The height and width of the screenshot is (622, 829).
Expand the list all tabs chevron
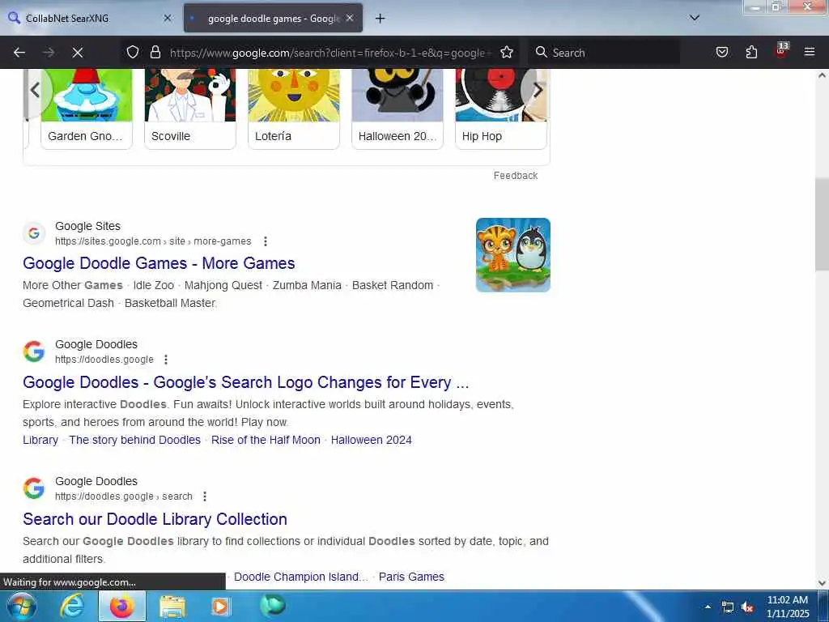click(x=695, y=18)
